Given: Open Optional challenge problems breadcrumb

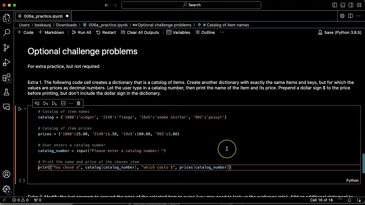Looking at the screenshot, I should coord(162,25).
